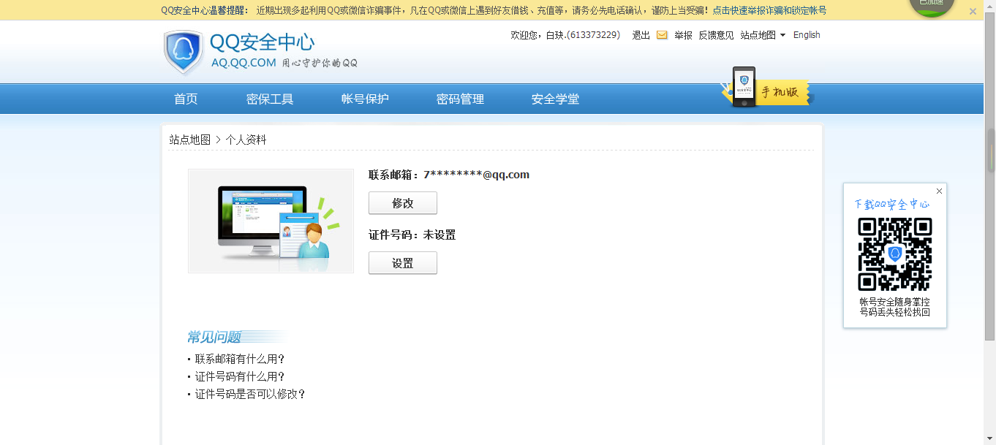Dismiss the yellow security reminder bar
The width and height of the screenshot is (996, 445).
coord(973,11)
